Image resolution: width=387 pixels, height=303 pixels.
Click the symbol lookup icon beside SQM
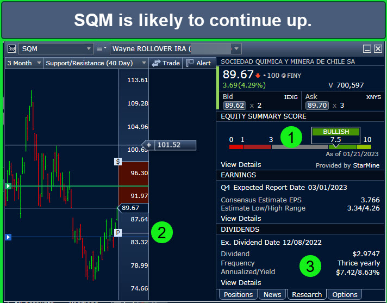coord(11,49)
